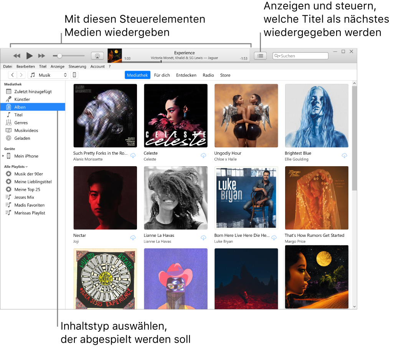This screenshot has height=347, width=396.
Task: Open the Ungodly Hour album cover
Action: tap(246, 116)
